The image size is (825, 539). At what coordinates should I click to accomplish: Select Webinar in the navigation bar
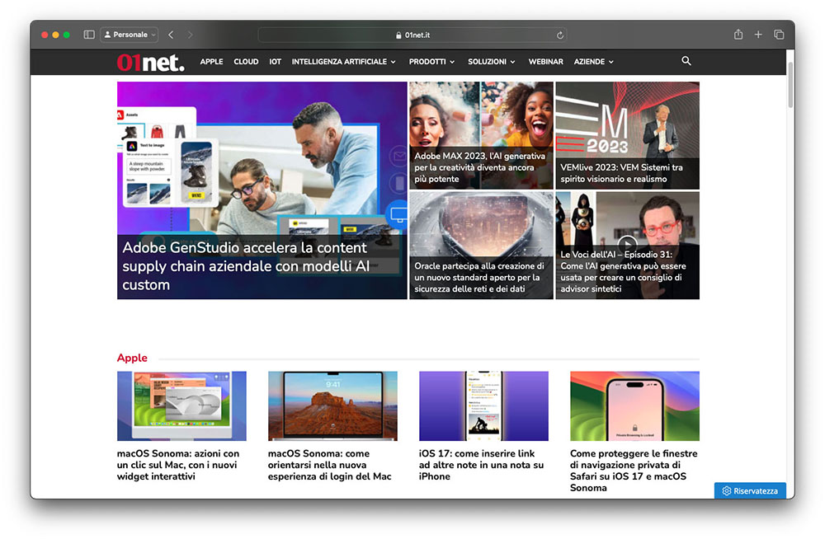pos(545,62)
